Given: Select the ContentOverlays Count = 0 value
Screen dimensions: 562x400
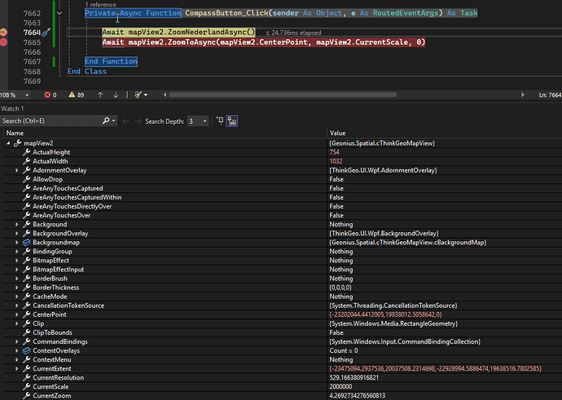Looking at the screenshot, I should 344,350.
